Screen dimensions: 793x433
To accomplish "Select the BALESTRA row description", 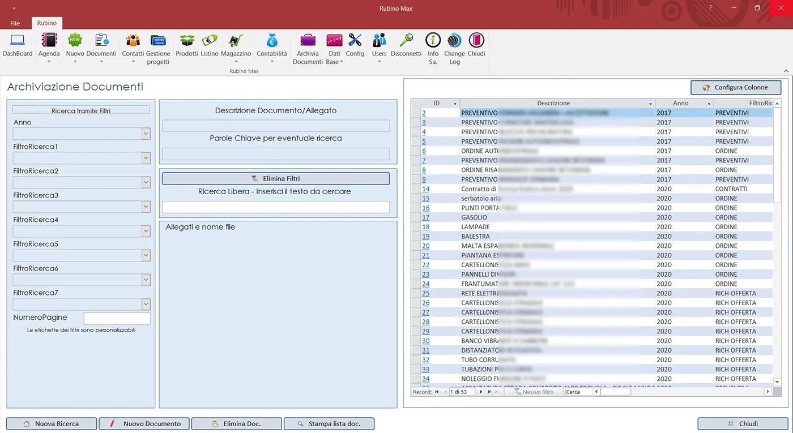I will (x=476, y=237).
